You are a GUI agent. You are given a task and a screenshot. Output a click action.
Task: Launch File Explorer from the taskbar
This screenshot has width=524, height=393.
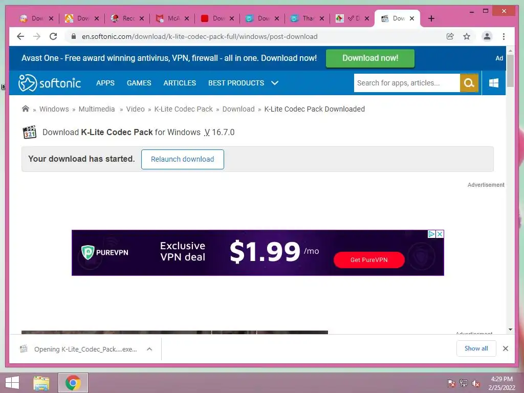pos(41,383)
